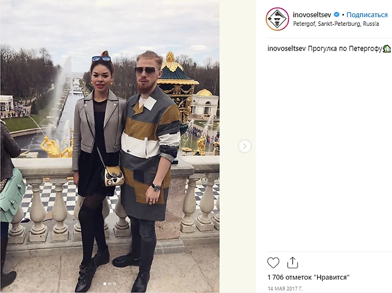The image size is (392, 293).
Task: Click the 14 МАЯ 2017 г. post date
Action: (285, 289)
